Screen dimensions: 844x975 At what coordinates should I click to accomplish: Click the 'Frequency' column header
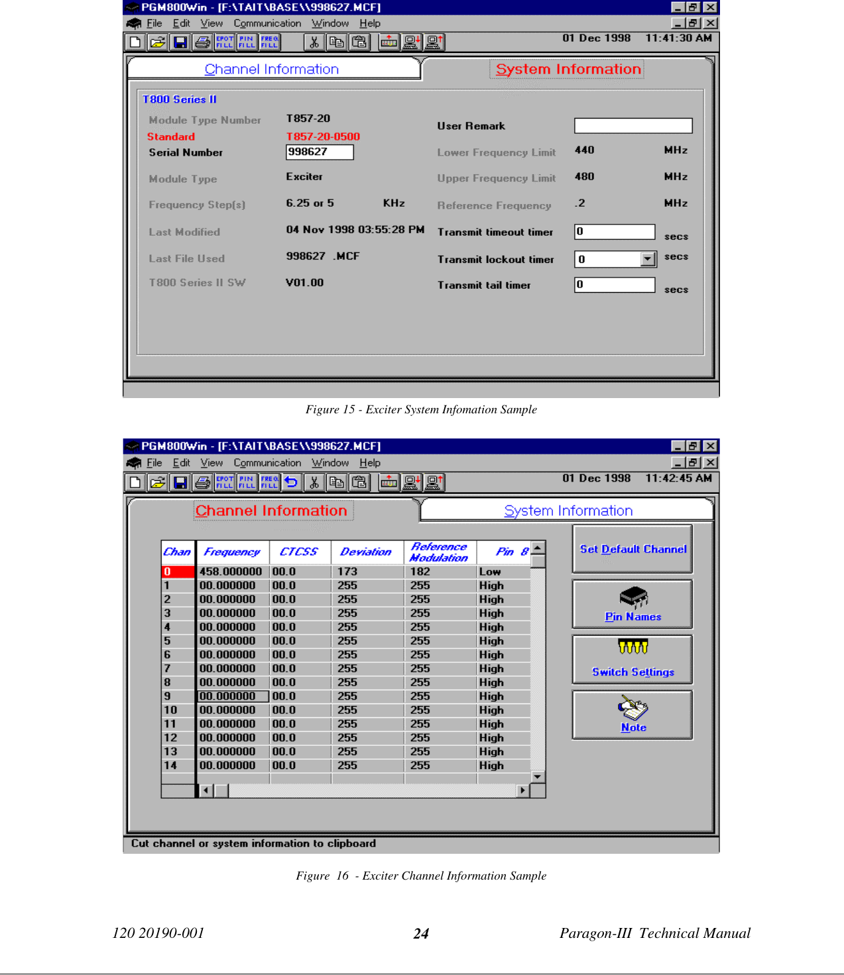pos(233,552)
